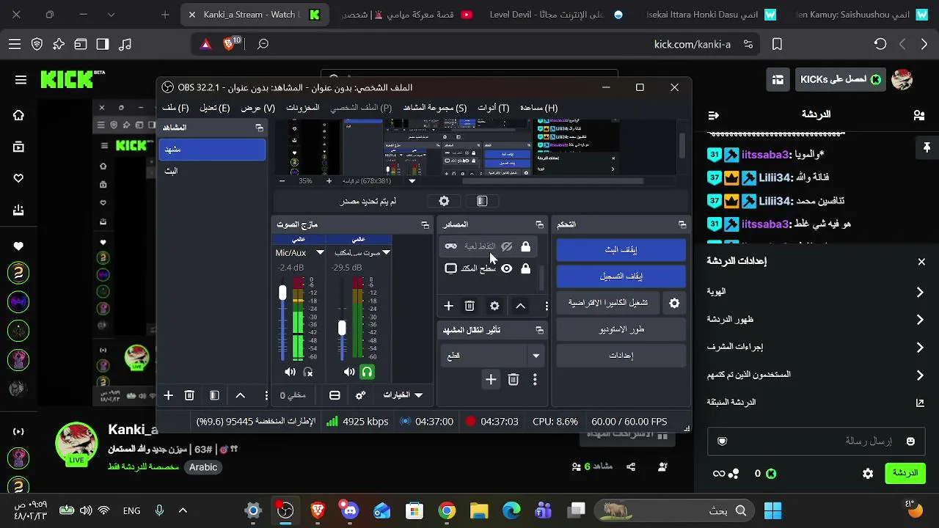This screenshot has height=528, width=939.
Task: Toggle Mic/Aux monitoring headphone icon
Action: (x=308, y=373)
